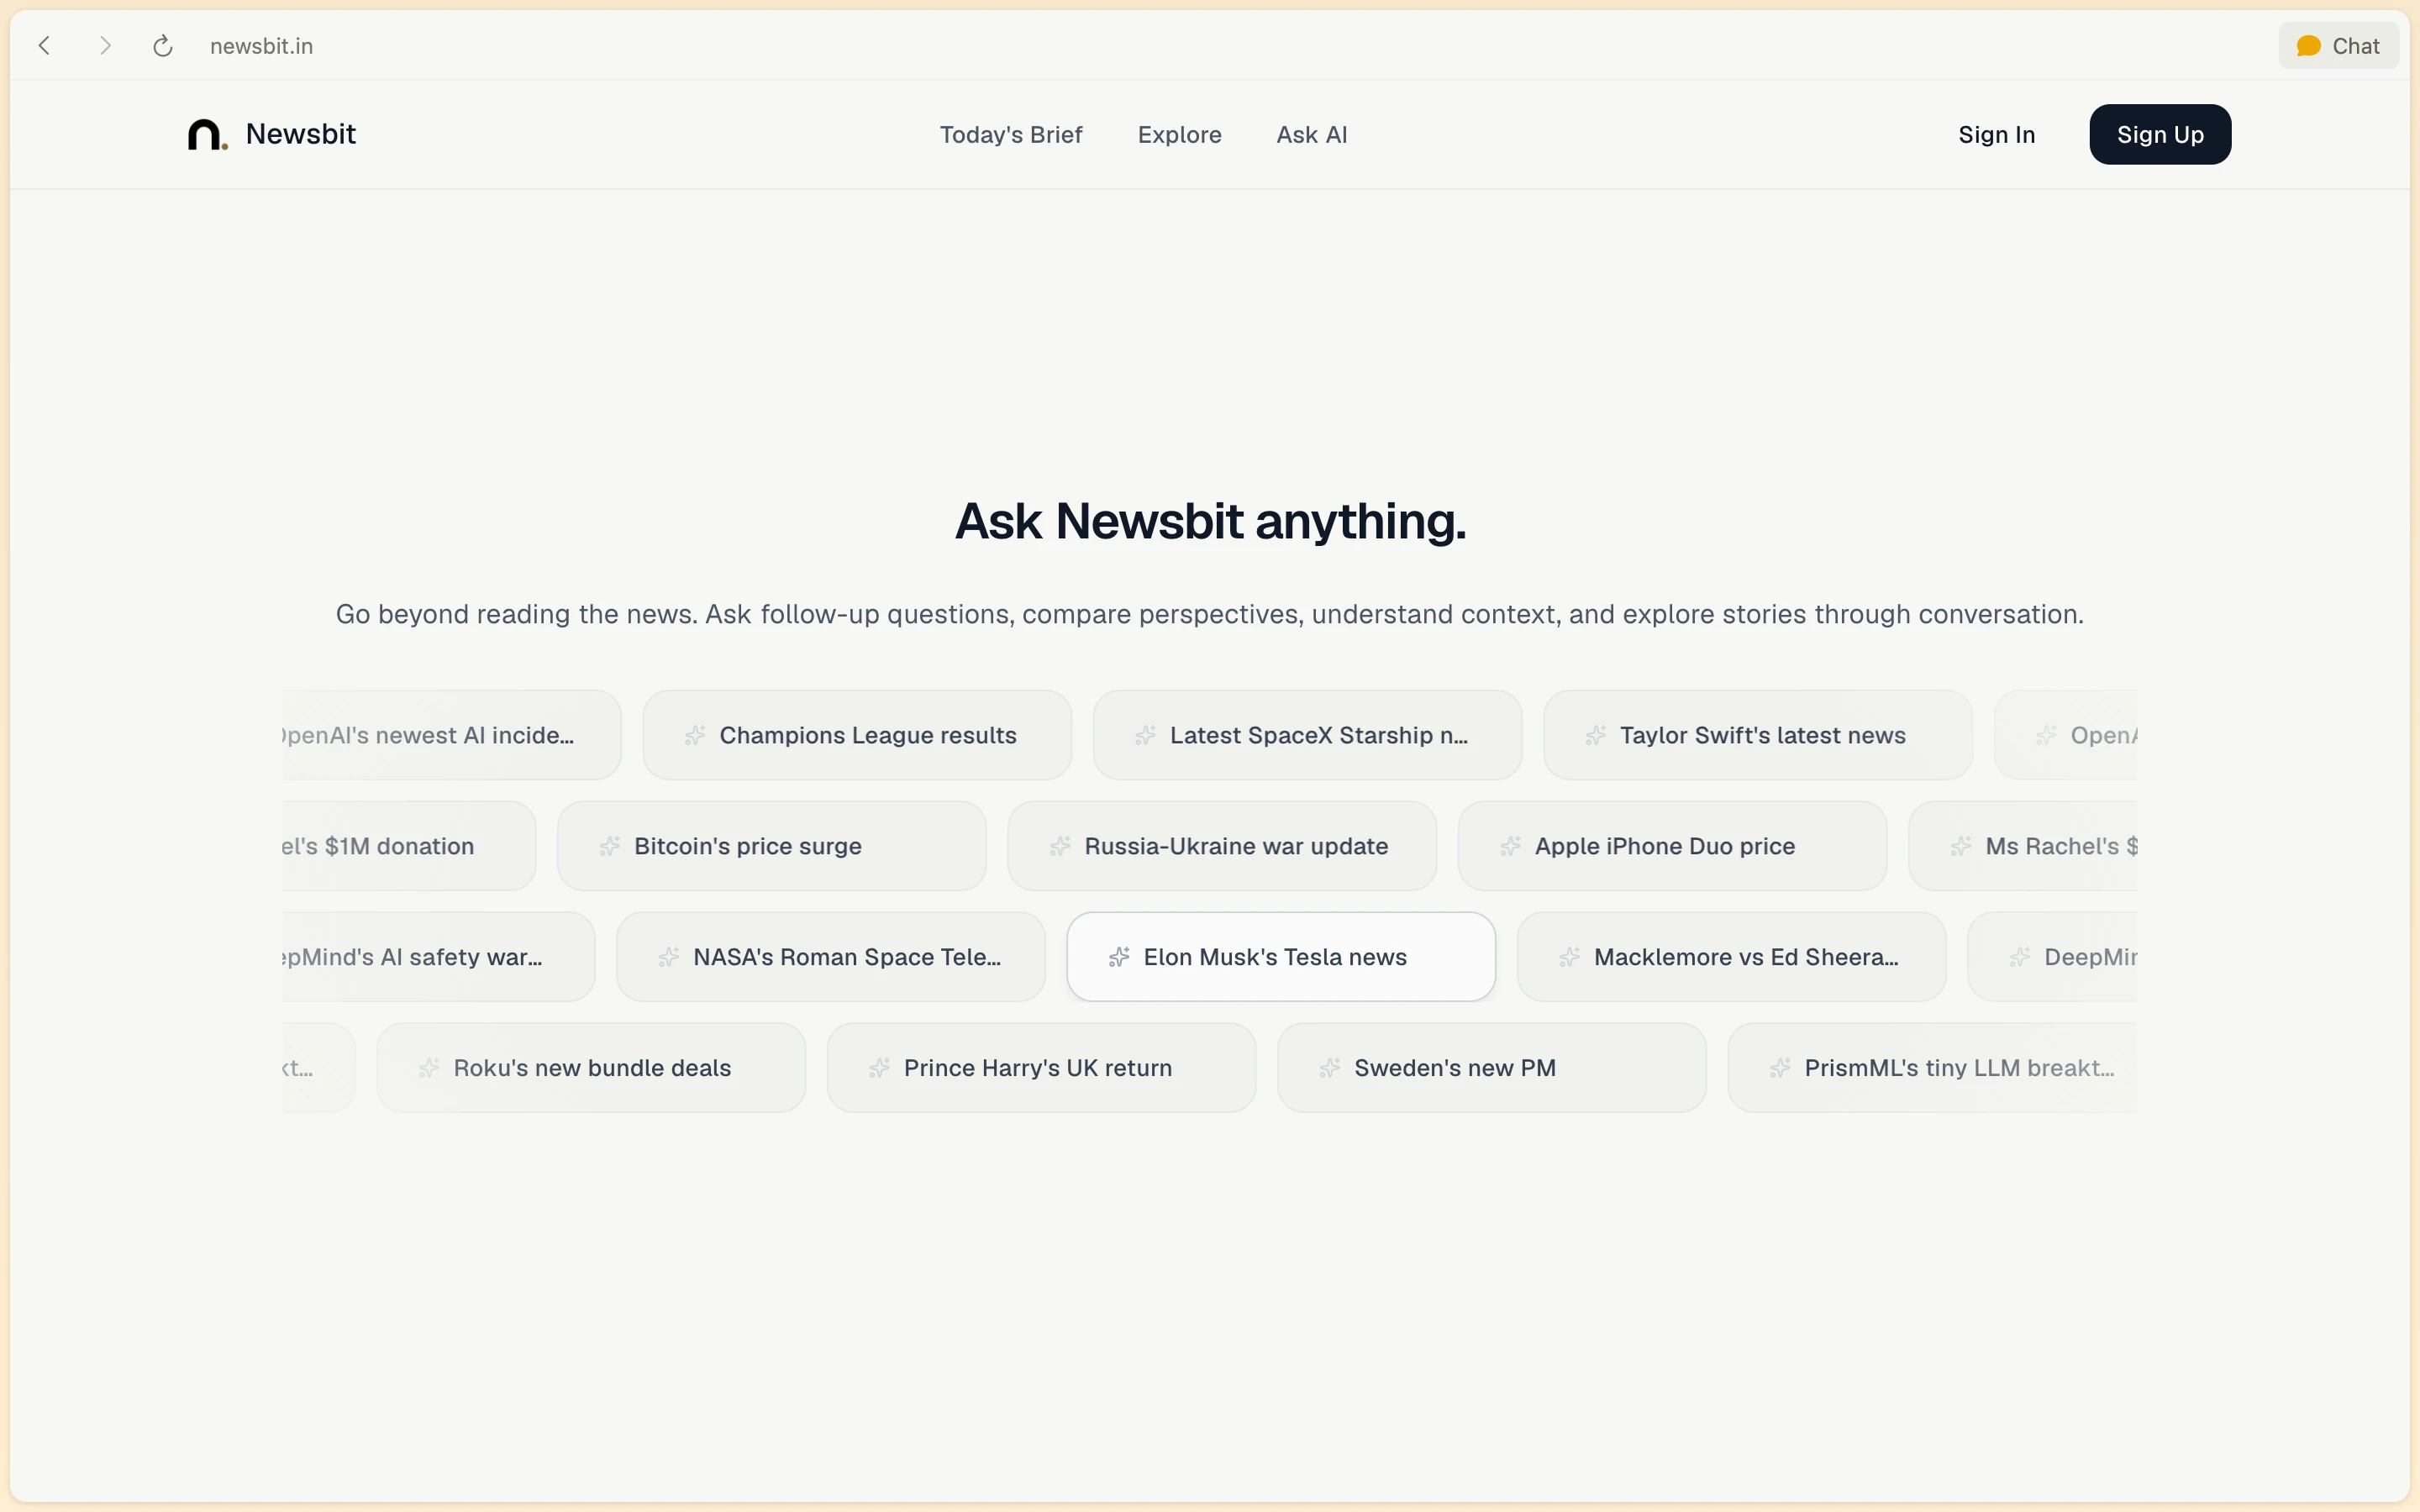Click sparkle icon on Bitcoin chip
The height and width of the screenshot is (1512, 2420).
(x=609, y=846)
